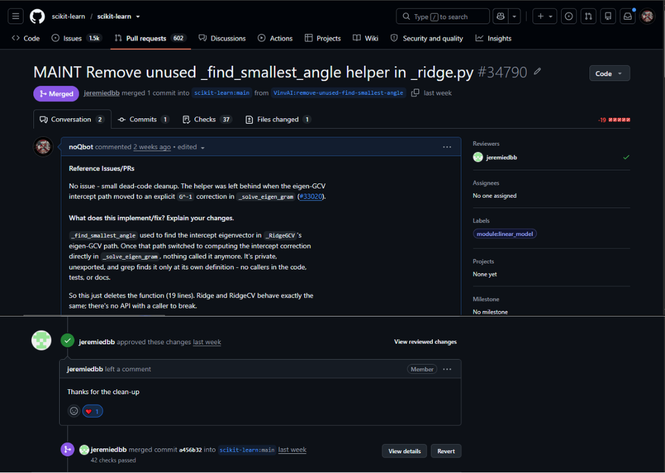This screenshot has height=473, width=665.
Task: Select the Files changed tab
Action: point(278,119)
